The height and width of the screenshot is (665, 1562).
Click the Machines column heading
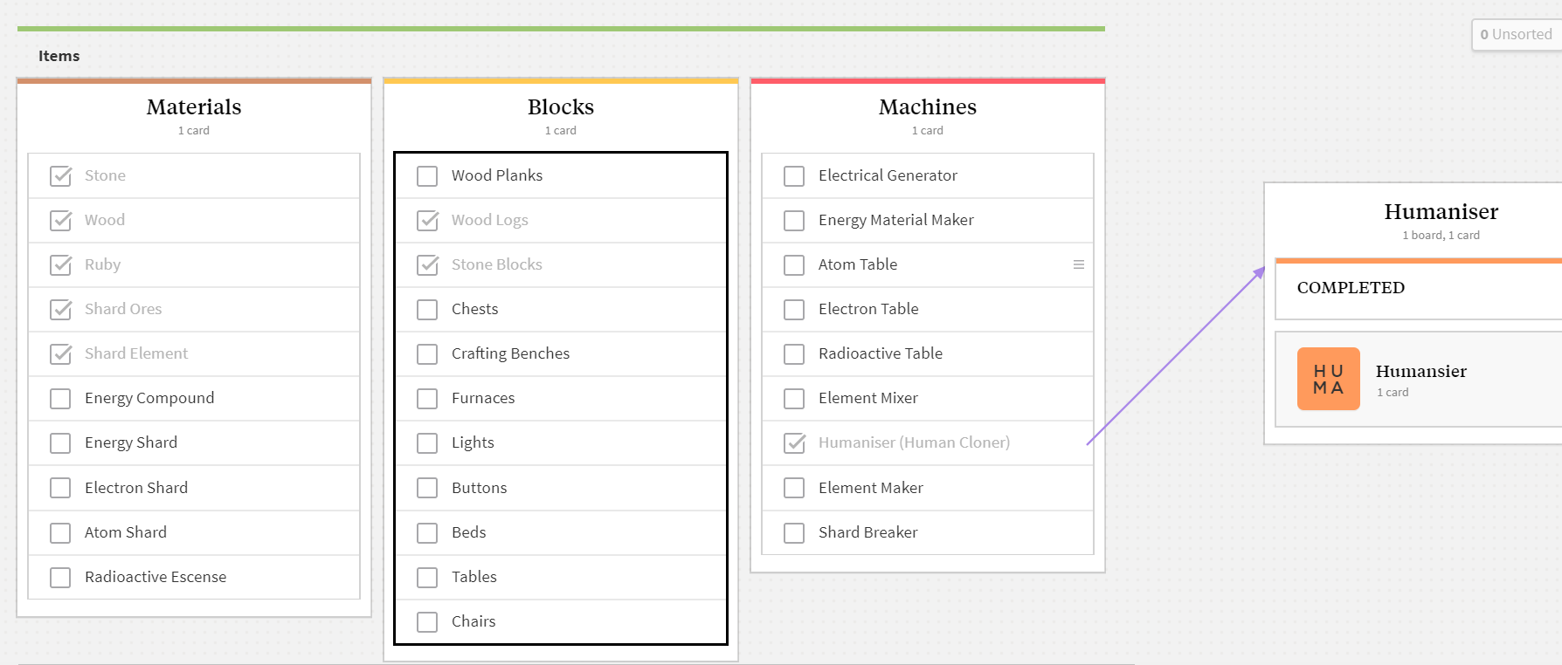pyautogui.click(x=928, y=107)
